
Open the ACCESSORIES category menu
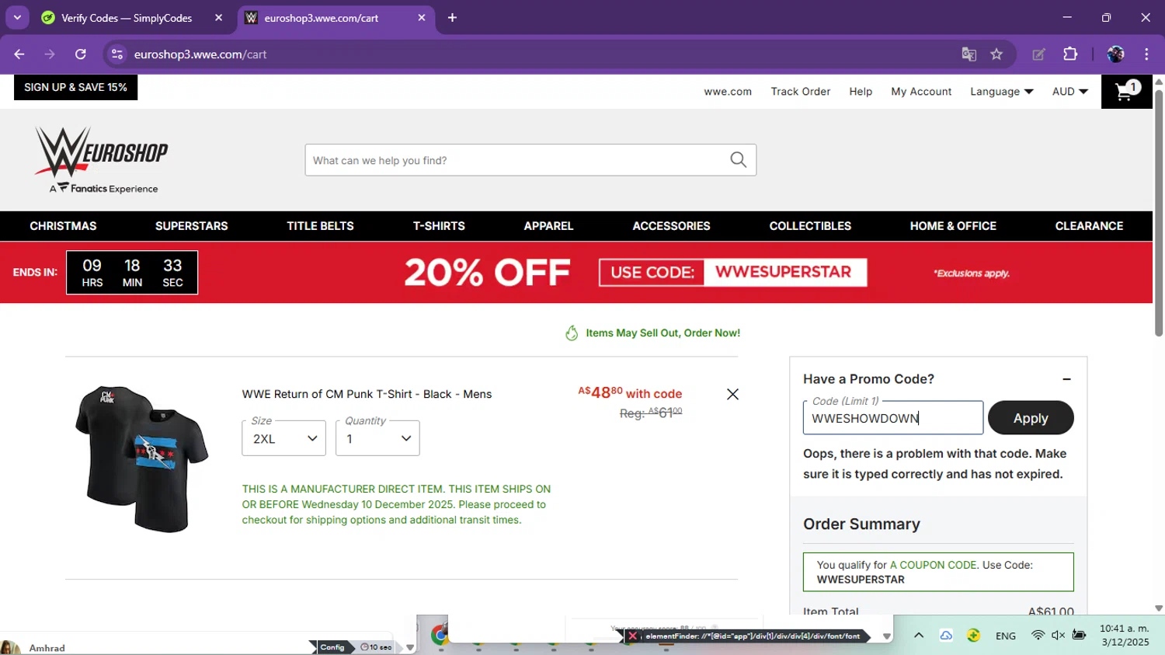(671, 226)
